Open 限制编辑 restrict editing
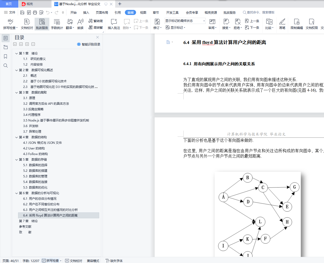324x263 pixels. click(297, 24)
